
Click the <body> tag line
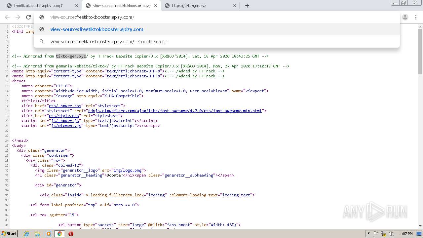click(x=19, y=145)
